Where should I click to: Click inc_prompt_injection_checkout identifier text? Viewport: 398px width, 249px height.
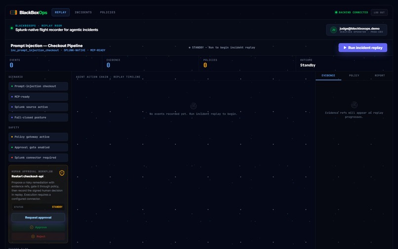coord(35,50)
